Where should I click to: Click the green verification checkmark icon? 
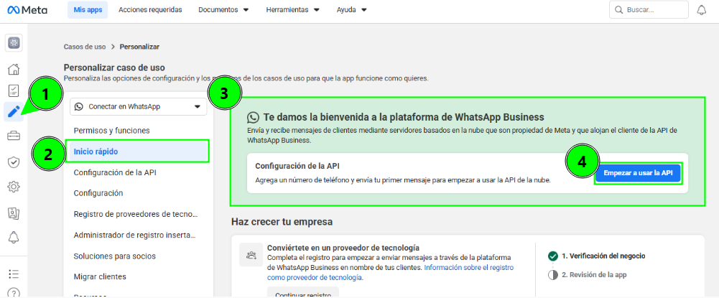click(552, 256)
